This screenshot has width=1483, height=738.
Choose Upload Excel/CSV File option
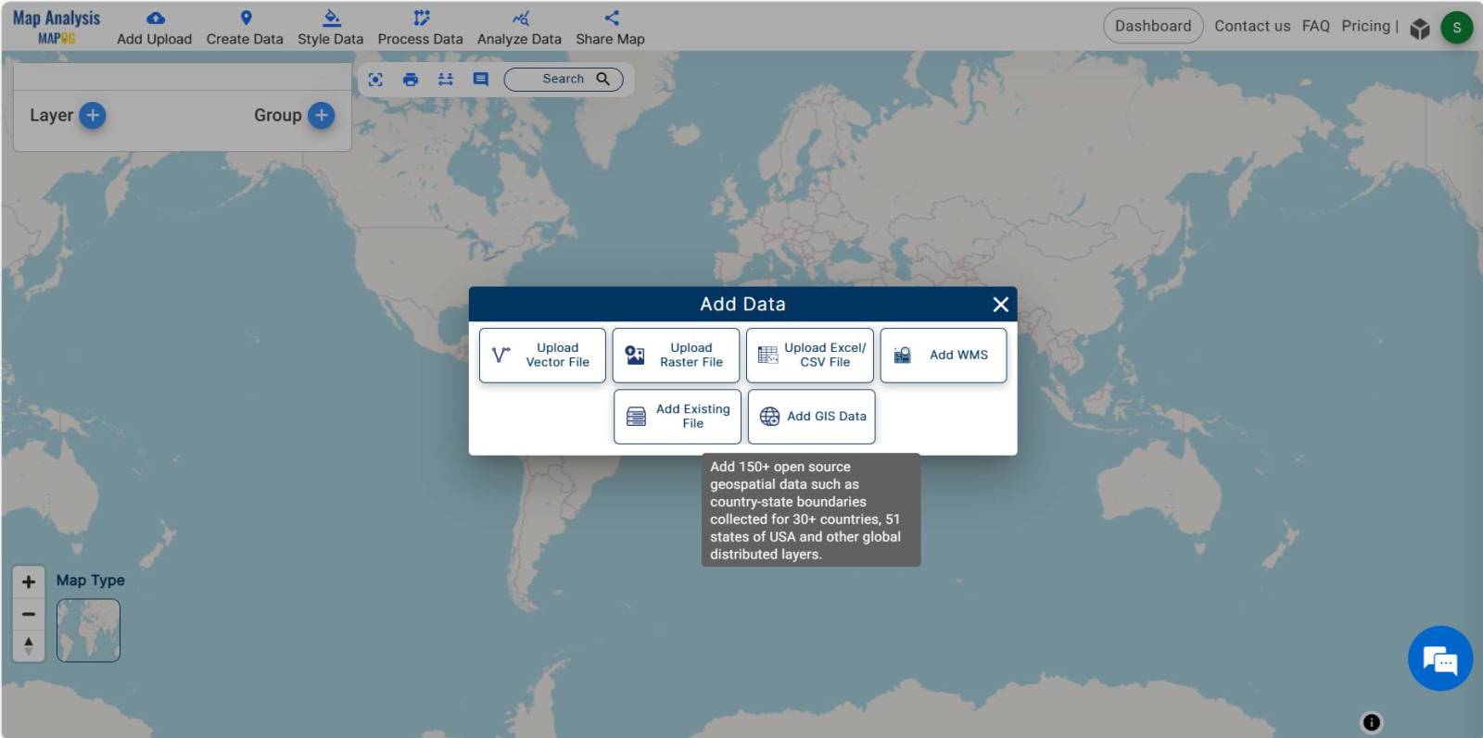(x=809, y=356)
